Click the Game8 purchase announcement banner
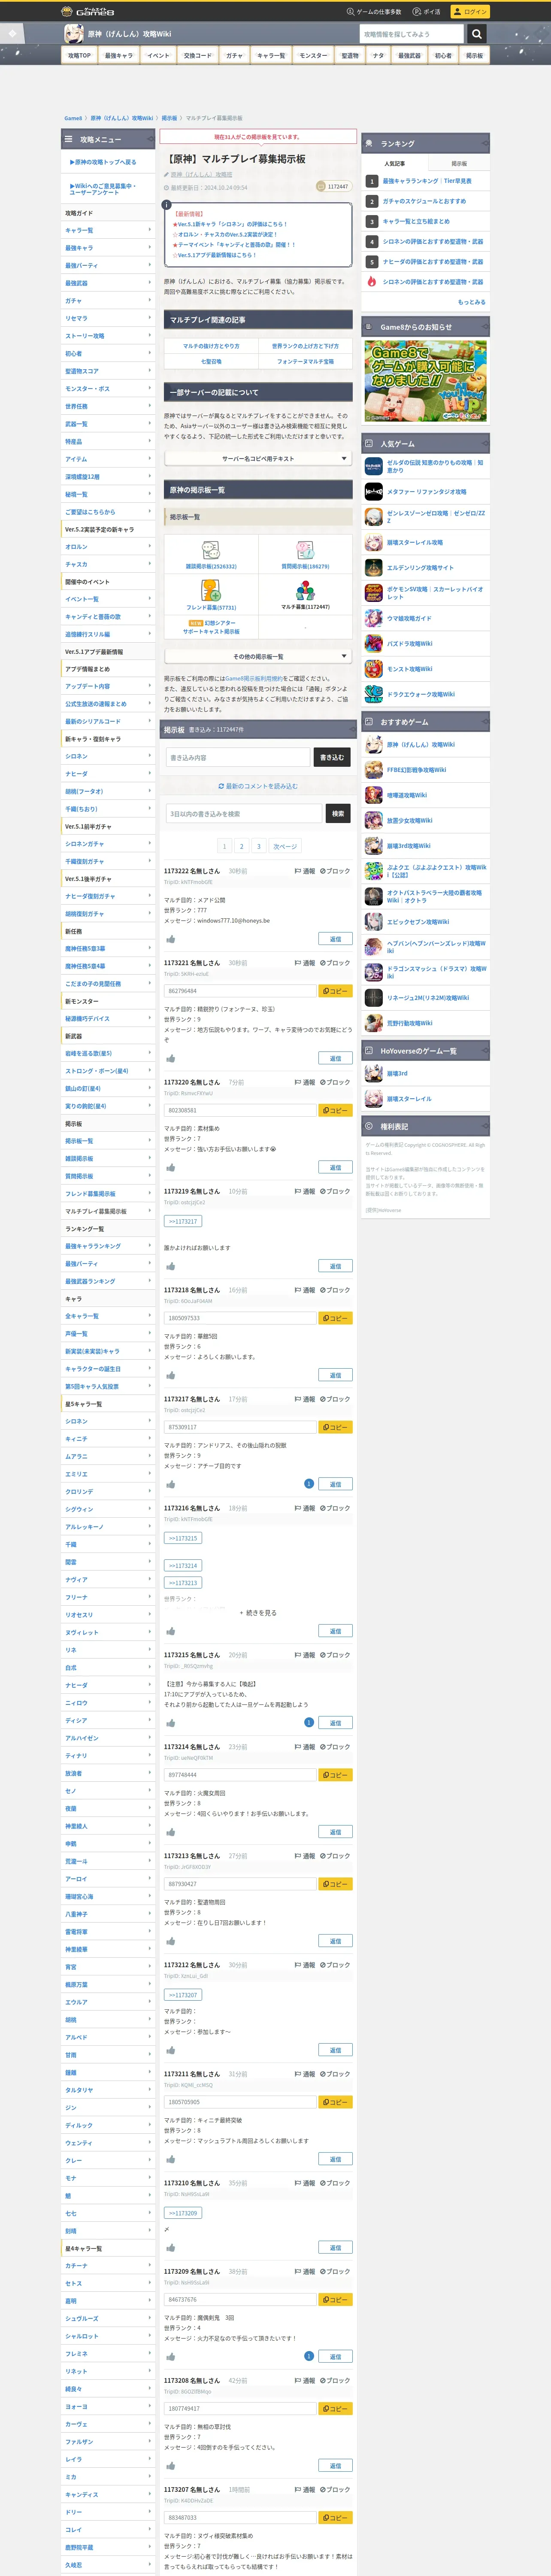 coord(426,381)
